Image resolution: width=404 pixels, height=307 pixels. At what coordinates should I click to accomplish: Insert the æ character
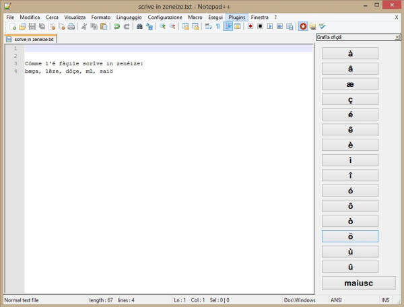coord(350,84)
